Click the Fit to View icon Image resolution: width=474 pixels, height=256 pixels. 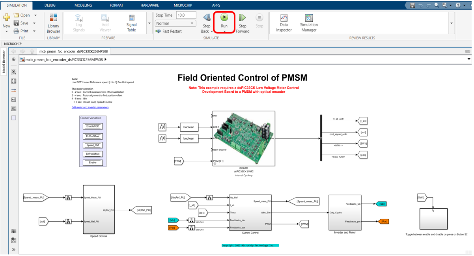tap(14, 81)
